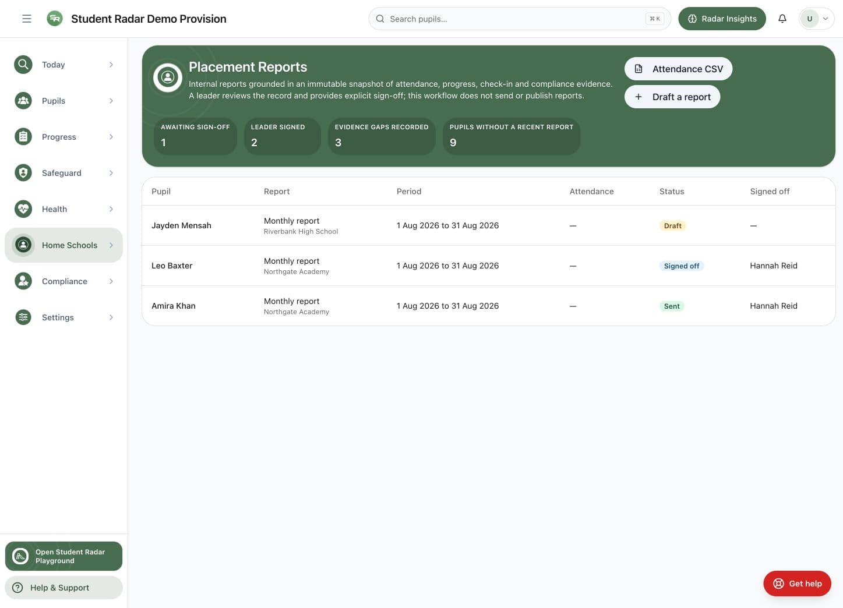Image resolution: width=843 pixels, height=608 pixels.
Task: Click the Settings sliders icon
Action: coord(23,317)
